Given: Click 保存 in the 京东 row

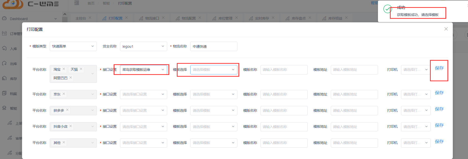Looking at the screenshot, I should pyautogui.click(x=439, y=93).
